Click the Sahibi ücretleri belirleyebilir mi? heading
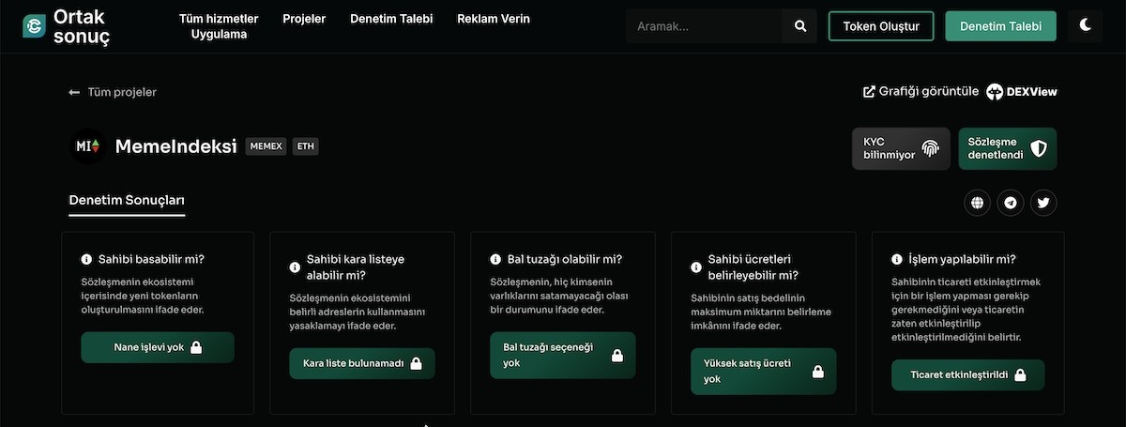The image size is (1126, 427). pos(753,267)
